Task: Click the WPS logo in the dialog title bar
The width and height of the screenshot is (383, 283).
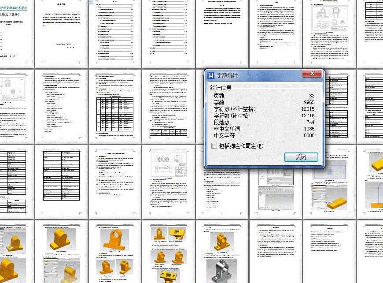Action: (x=212, y=74)
